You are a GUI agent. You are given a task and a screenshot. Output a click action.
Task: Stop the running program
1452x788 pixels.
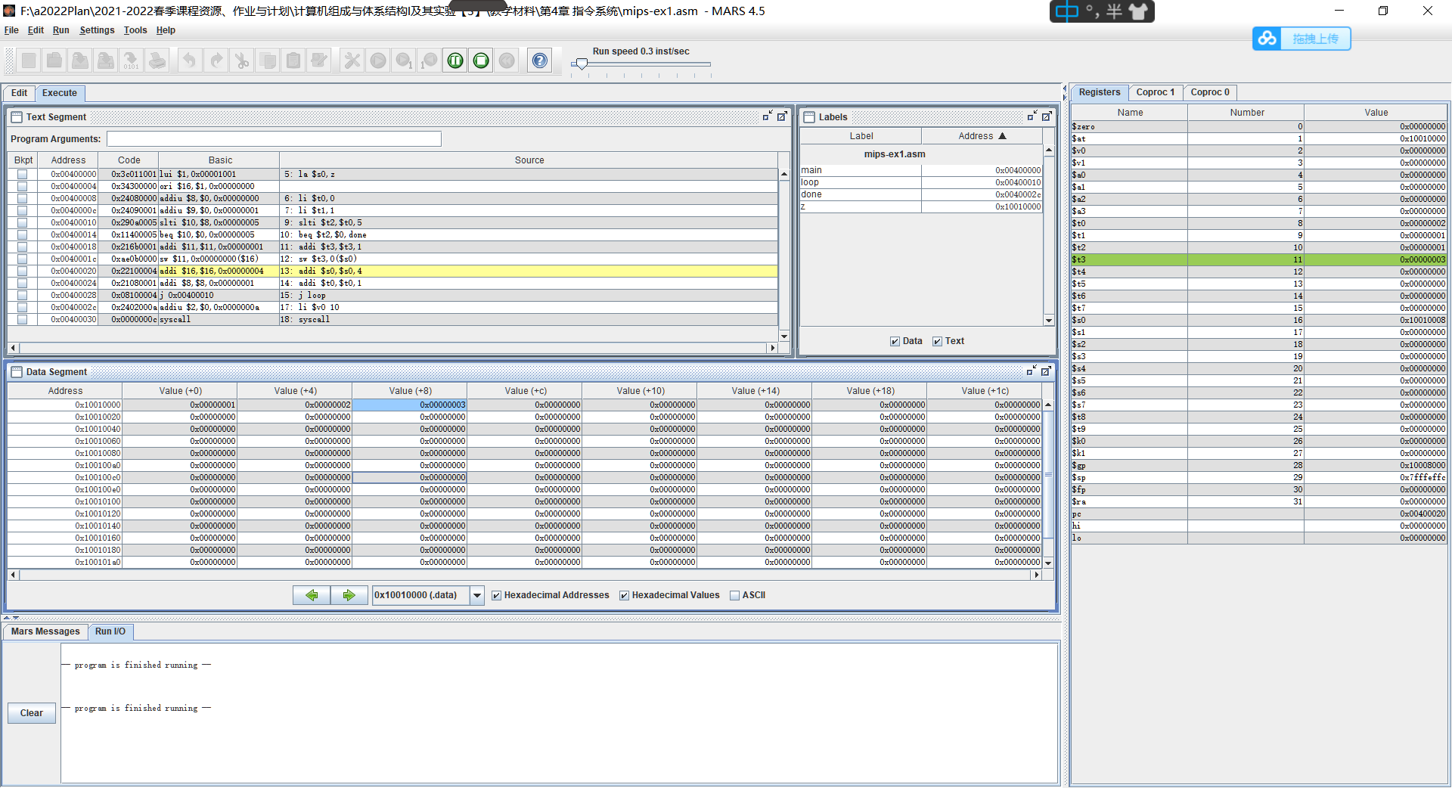pyautogui.click(x=481, y=60)
